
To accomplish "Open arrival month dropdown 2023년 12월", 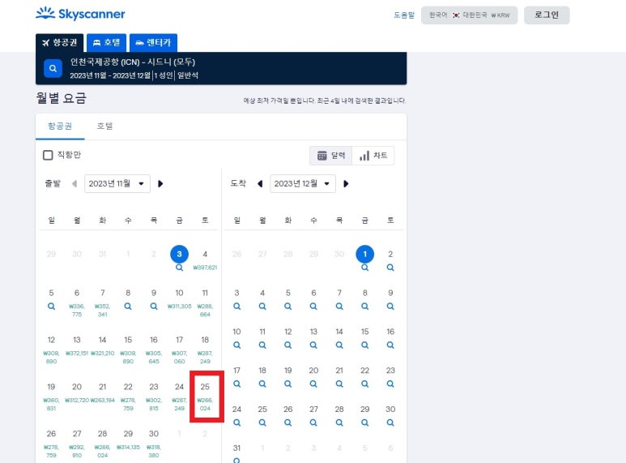I will click(303, 183).
